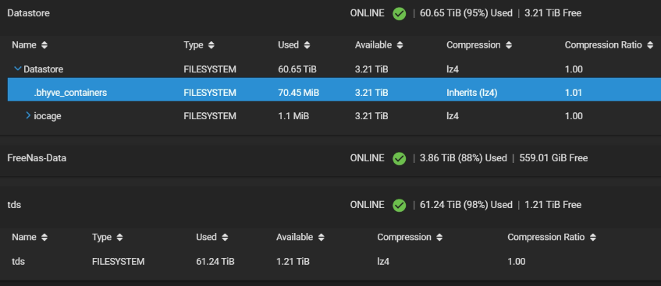The width and height of the screenshot is (661, 286).
Task: Sort tds table by Available column
Action: point(300,237)
